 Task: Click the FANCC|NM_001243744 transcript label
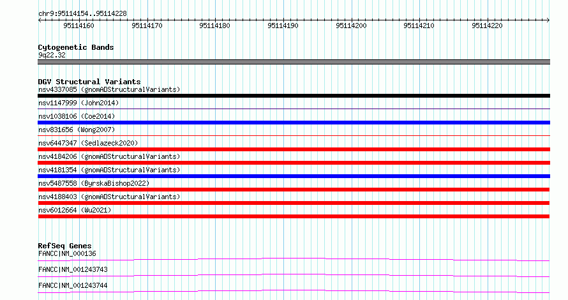point(73,285)
